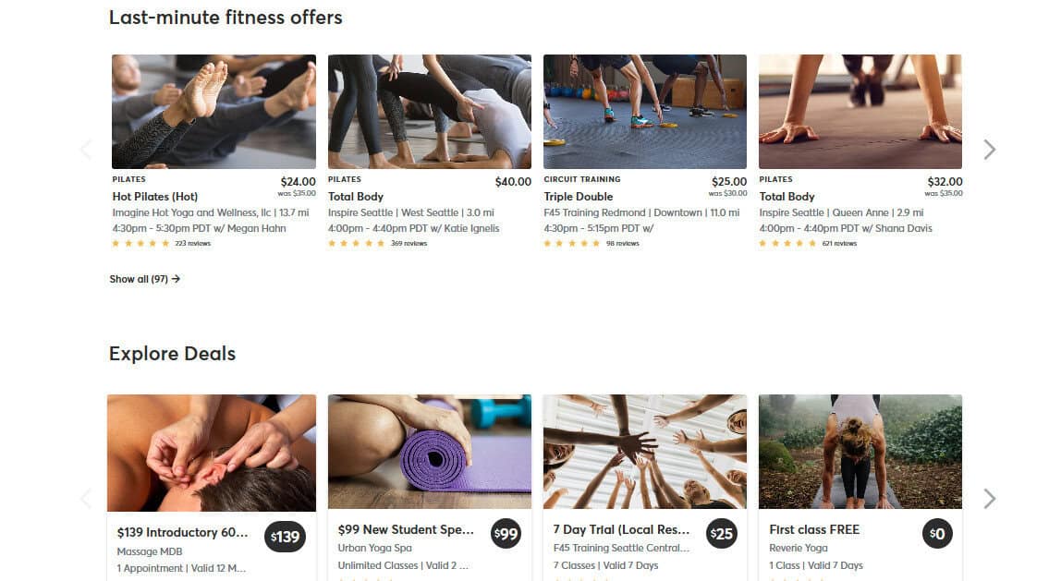Click the $0 price badge

[x=937, y=534]
